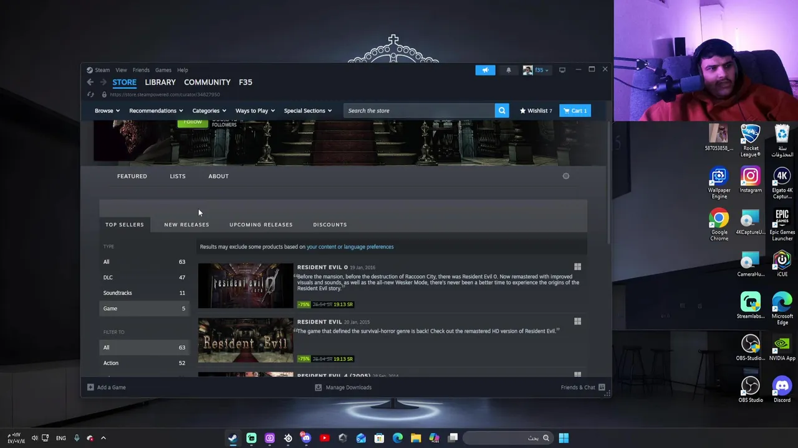798x448 pixels.
Task: Expand the Recommendations dropdown
Action: pyautogui.click(x=156, y=111)
